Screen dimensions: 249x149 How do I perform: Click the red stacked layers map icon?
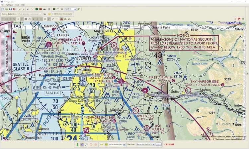coord(62,19)
